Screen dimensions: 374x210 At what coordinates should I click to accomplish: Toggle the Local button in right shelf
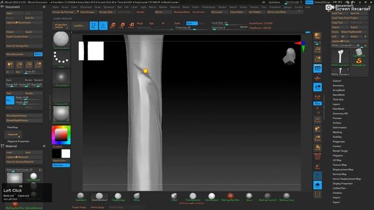tap(317, 87)
